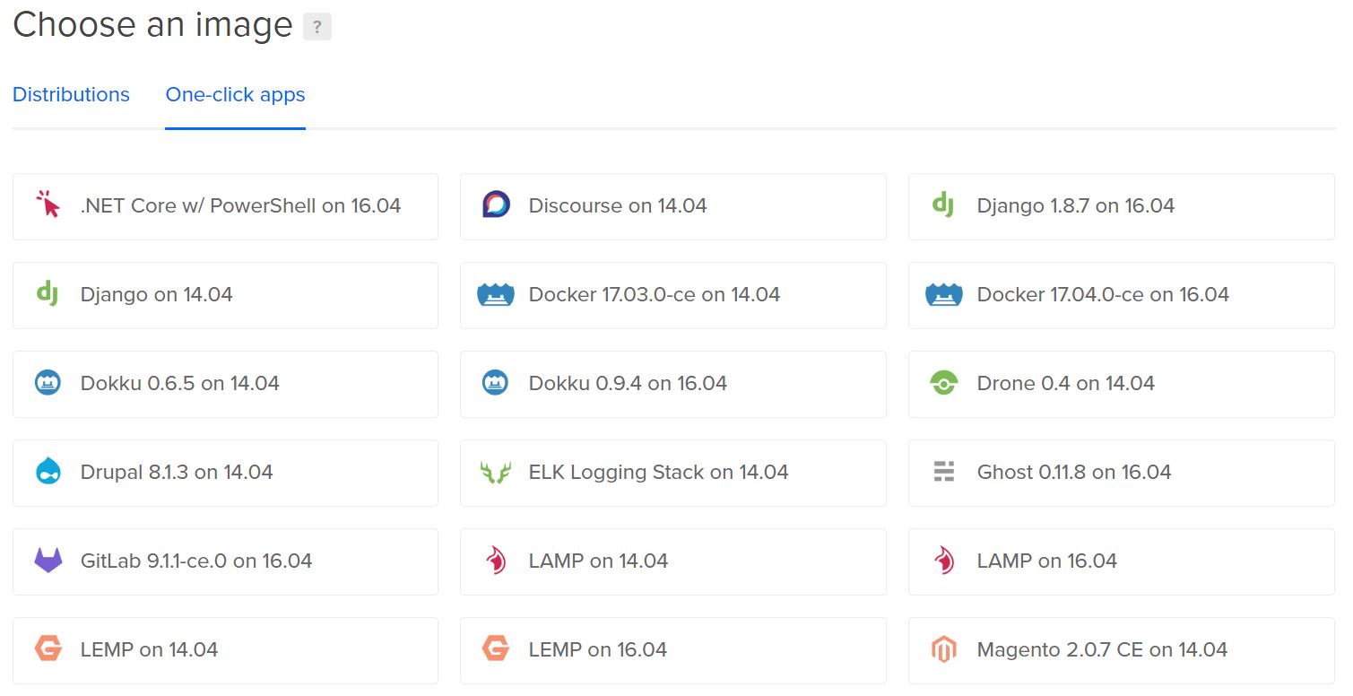1353x696 pixels.
Task: Click the LEMP on 14.04 orange icon
Action: tap(48, 648)
